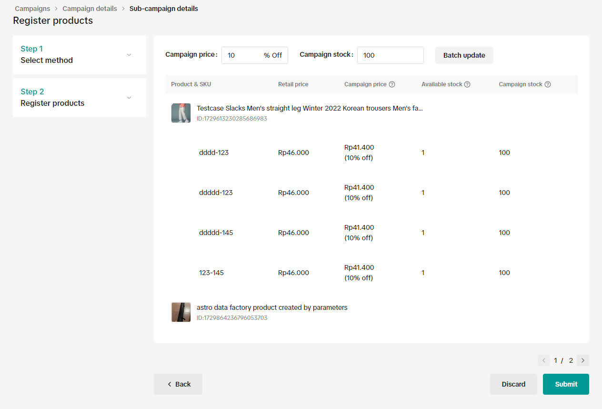Go to next page of products
Viewport: 602px width, 409px height.
[x=583, y=360]
